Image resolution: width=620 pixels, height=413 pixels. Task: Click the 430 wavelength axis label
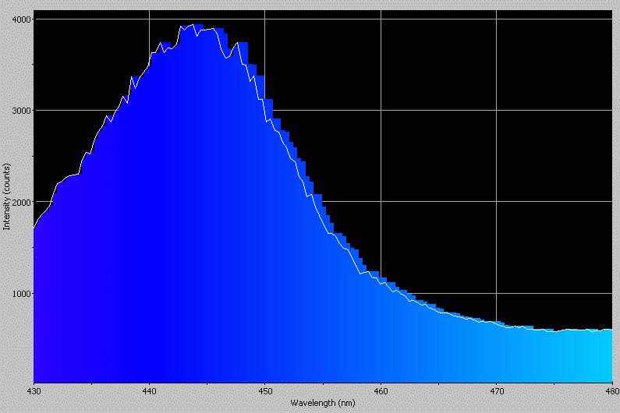[x=34, y=391]
